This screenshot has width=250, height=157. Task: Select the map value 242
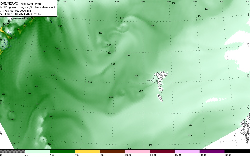(122, 18)
